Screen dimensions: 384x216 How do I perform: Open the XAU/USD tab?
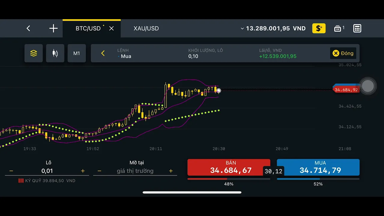pos(146,28)
